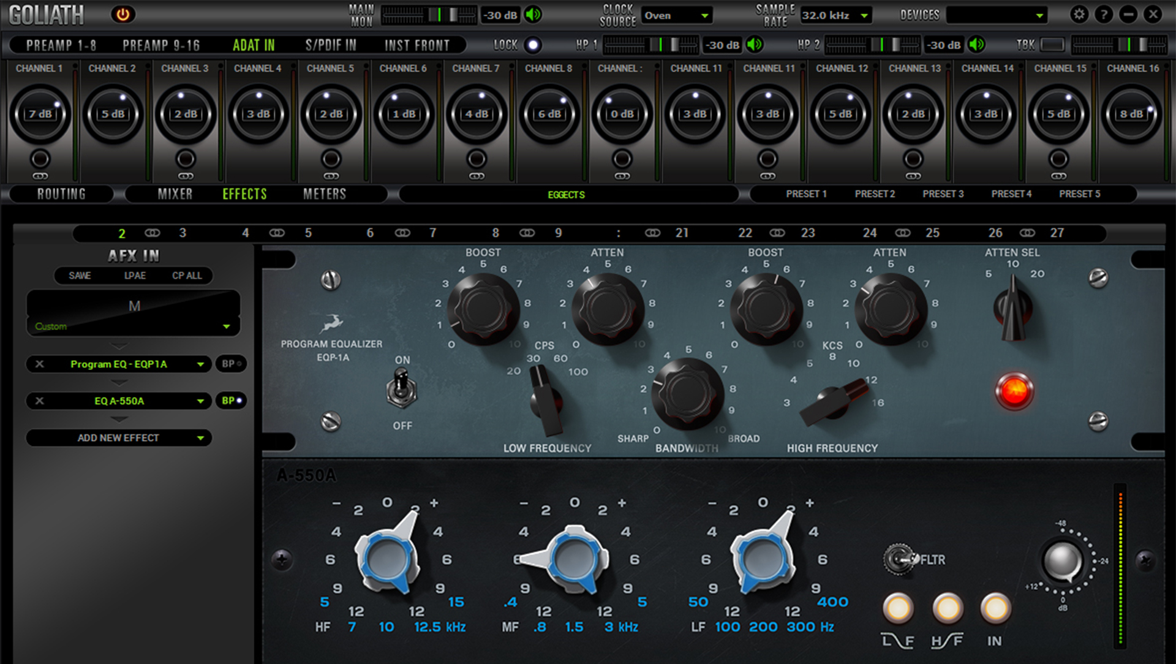
Task: Mute the main monitor speaker icon
Action: coord(532,15)
